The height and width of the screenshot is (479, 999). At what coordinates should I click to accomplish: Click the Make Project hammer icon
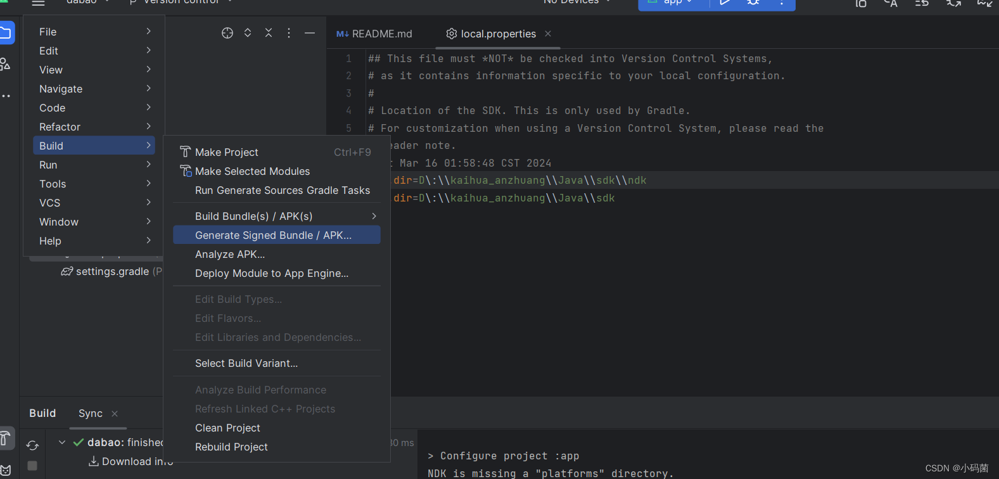[x=185, y=152]
